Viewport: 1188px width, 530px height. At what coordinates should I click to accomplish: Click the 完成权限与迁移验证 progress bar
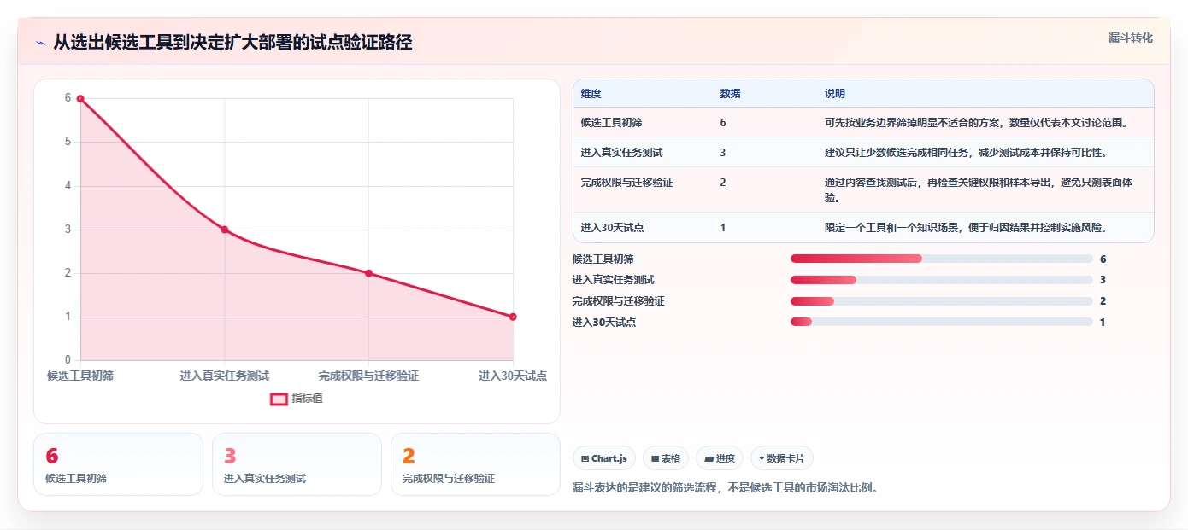pyautogui.click(x=942, y=301)
